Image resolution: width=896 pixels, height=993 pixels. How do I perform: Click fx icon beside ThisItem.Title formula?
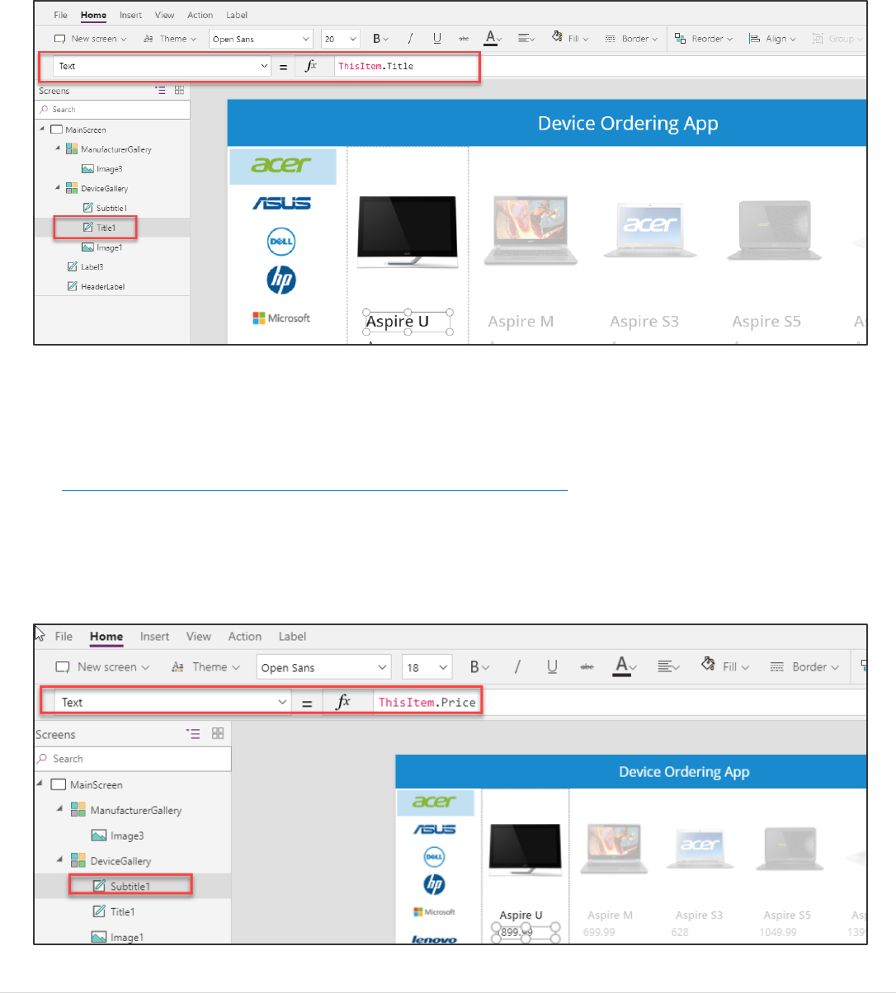[x=311, y=66]
